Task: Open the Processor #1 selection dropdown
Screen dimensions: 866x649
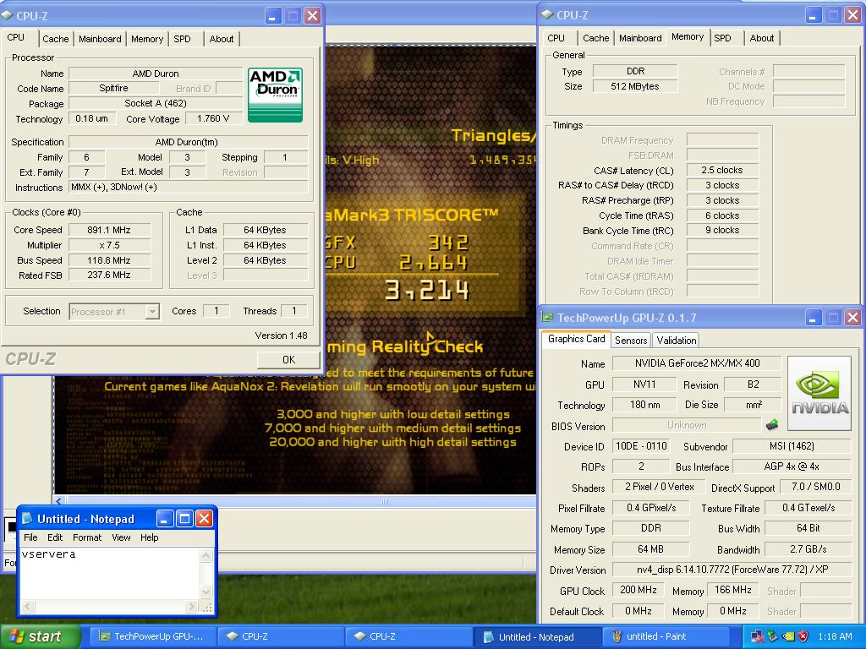Action: tap(152, 312)
